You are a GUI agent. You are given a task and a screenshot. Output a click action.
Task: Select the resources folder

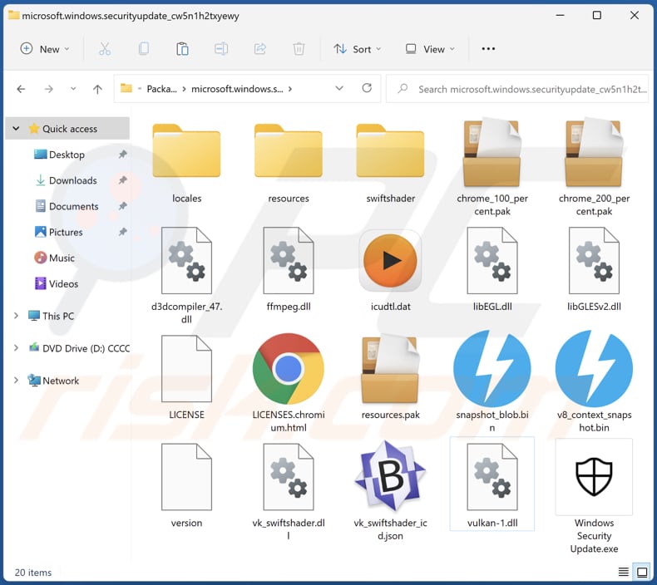289,164
